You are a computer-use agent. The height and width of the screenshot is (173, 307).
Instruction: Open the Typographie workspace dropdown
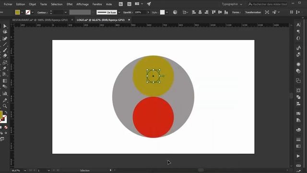tap(232, 4)
